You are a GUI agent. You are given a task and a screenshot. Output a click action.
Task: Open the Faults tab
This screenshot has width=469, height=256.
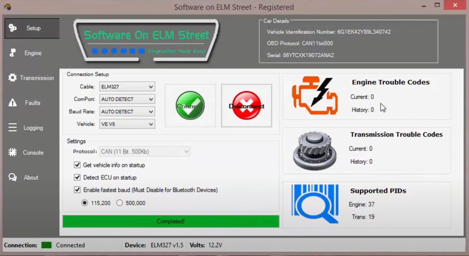(x=32, y=103)
